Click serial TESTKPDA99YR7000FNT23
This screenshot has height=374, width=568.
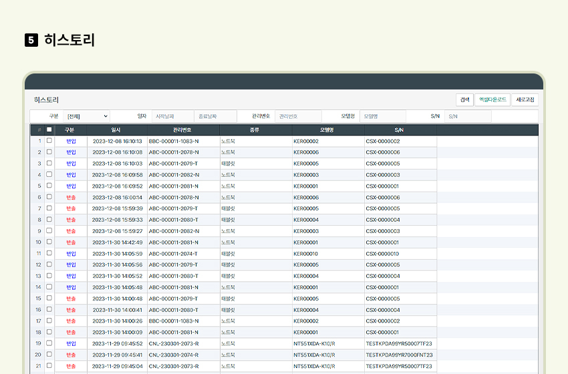(399, 355)
